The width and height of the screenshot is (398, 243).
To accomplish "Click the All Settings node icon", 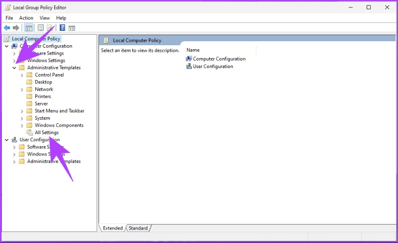I will pyautogui.click(x=30, y=132).
